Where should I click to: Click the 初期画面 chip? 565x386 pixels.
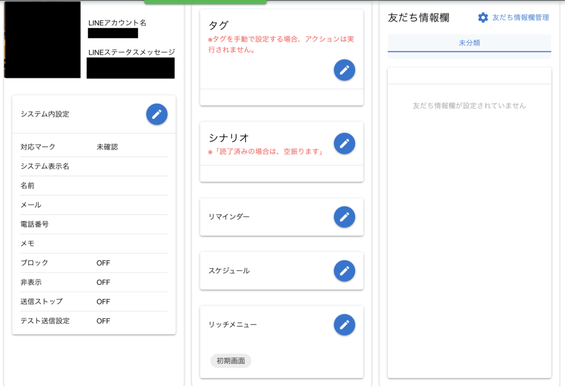pyautogui.click(x=231, y=361)
